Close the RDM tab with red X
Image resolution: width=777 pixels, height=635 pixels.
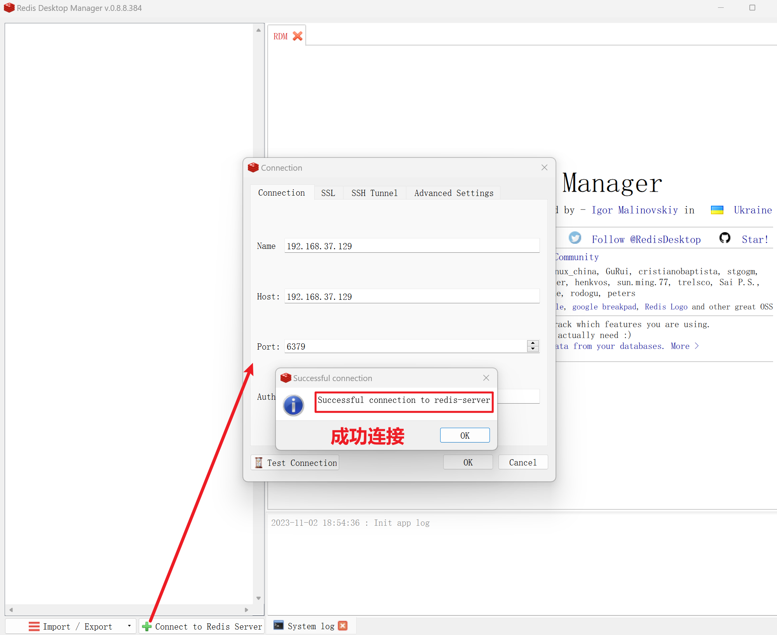pos(298,36)
